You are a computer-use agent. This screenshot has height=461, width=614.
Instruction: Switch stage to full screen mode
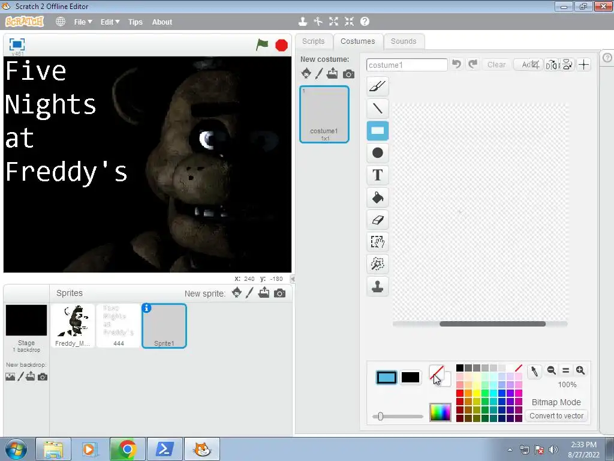17,44
